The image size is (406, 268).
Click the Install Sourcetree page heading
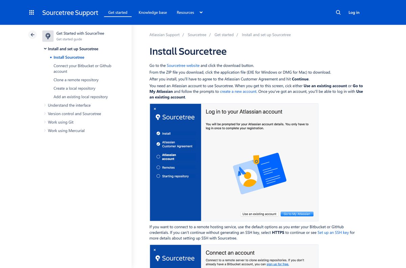(x=188, y=51)
